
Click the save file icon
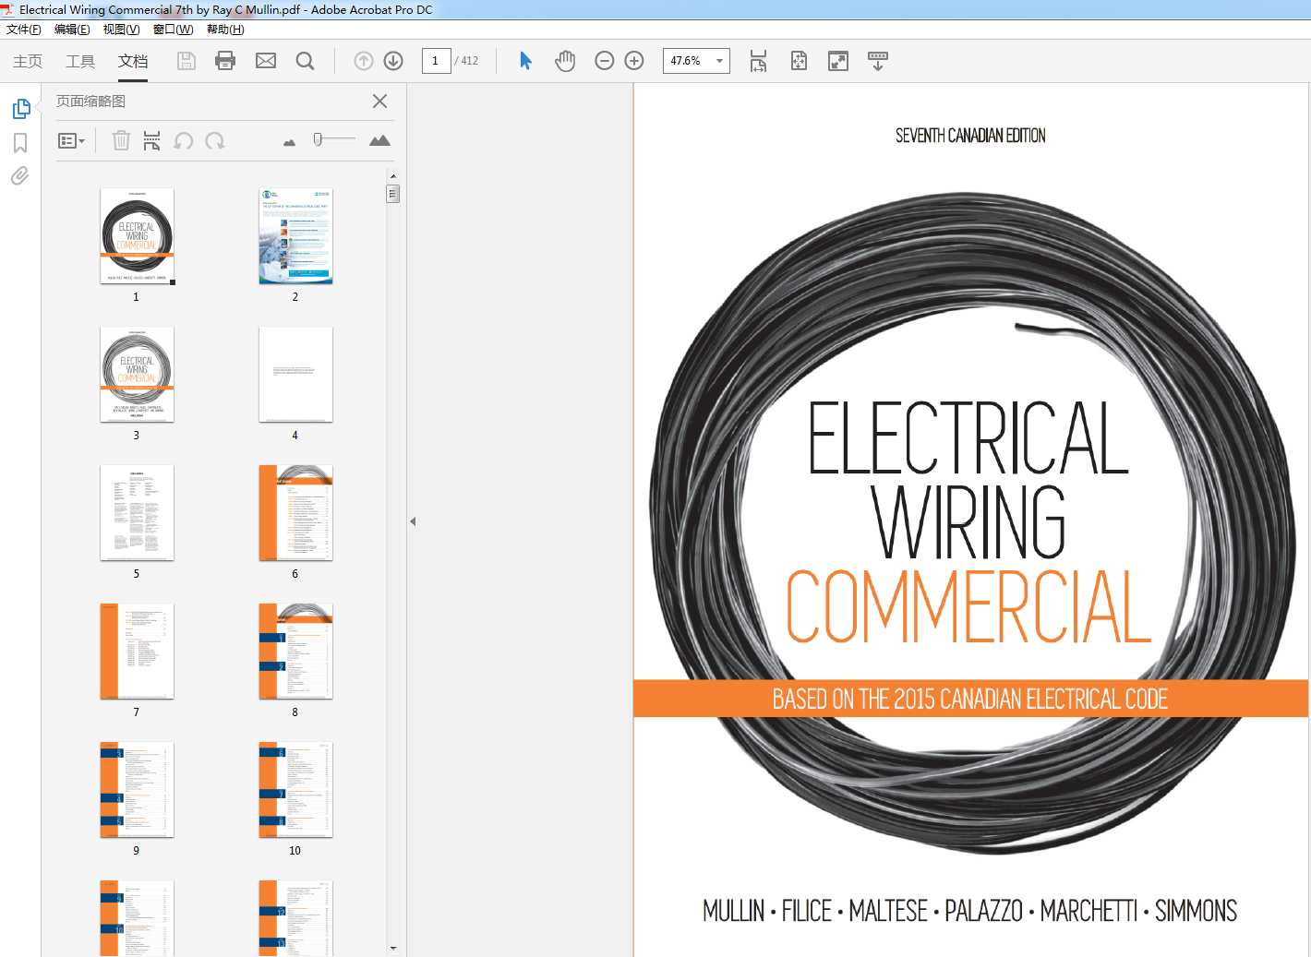pos(186,61)
